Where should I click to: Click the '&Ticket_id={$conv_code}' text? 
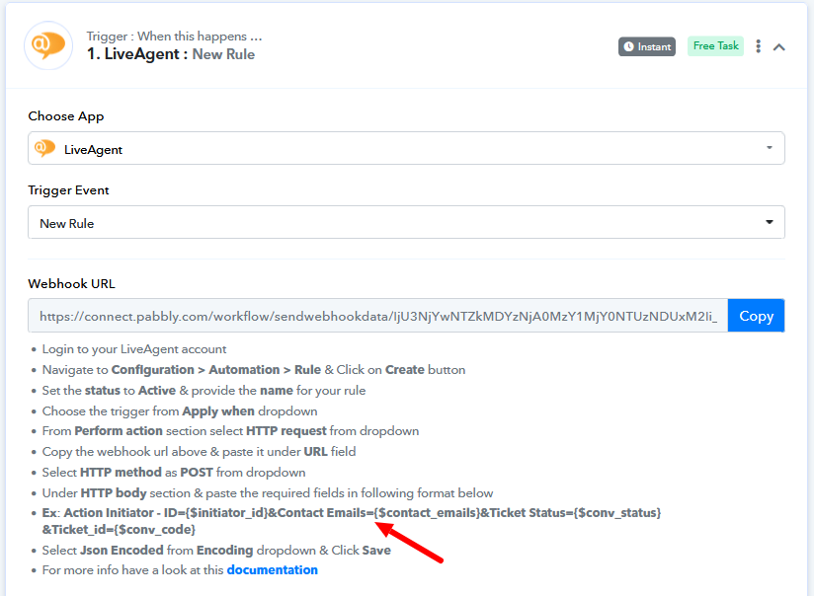[119, 530]
